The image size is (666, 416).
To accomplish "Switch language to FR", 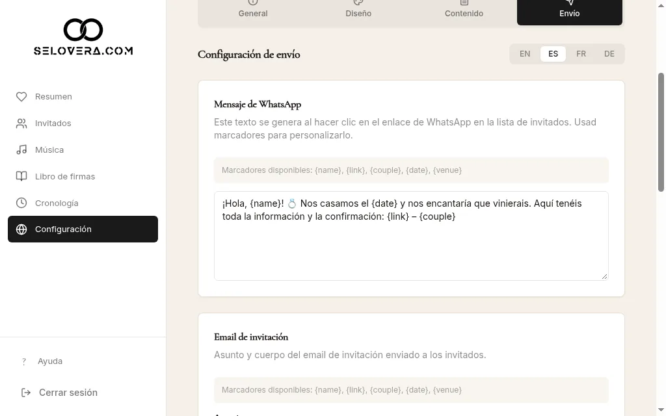I will [x=581, y=54].
